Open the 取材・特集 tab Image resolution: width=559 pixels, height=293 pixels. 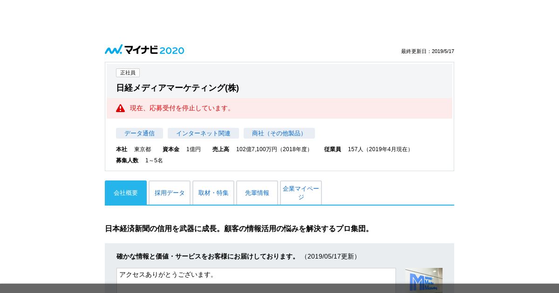(x=213, y=193)
